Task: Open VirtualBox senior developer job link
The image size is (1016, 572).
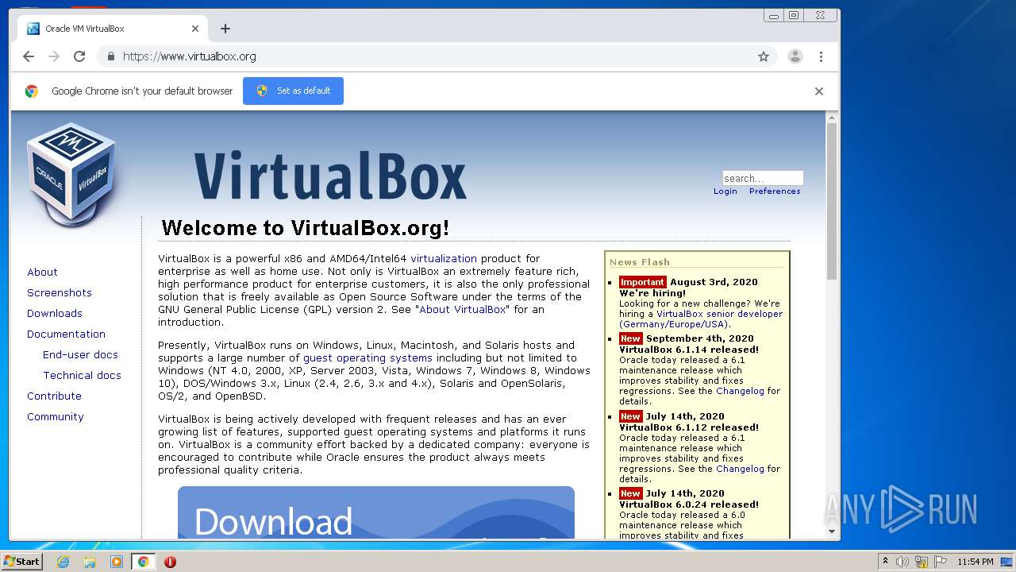Action: 701,319
